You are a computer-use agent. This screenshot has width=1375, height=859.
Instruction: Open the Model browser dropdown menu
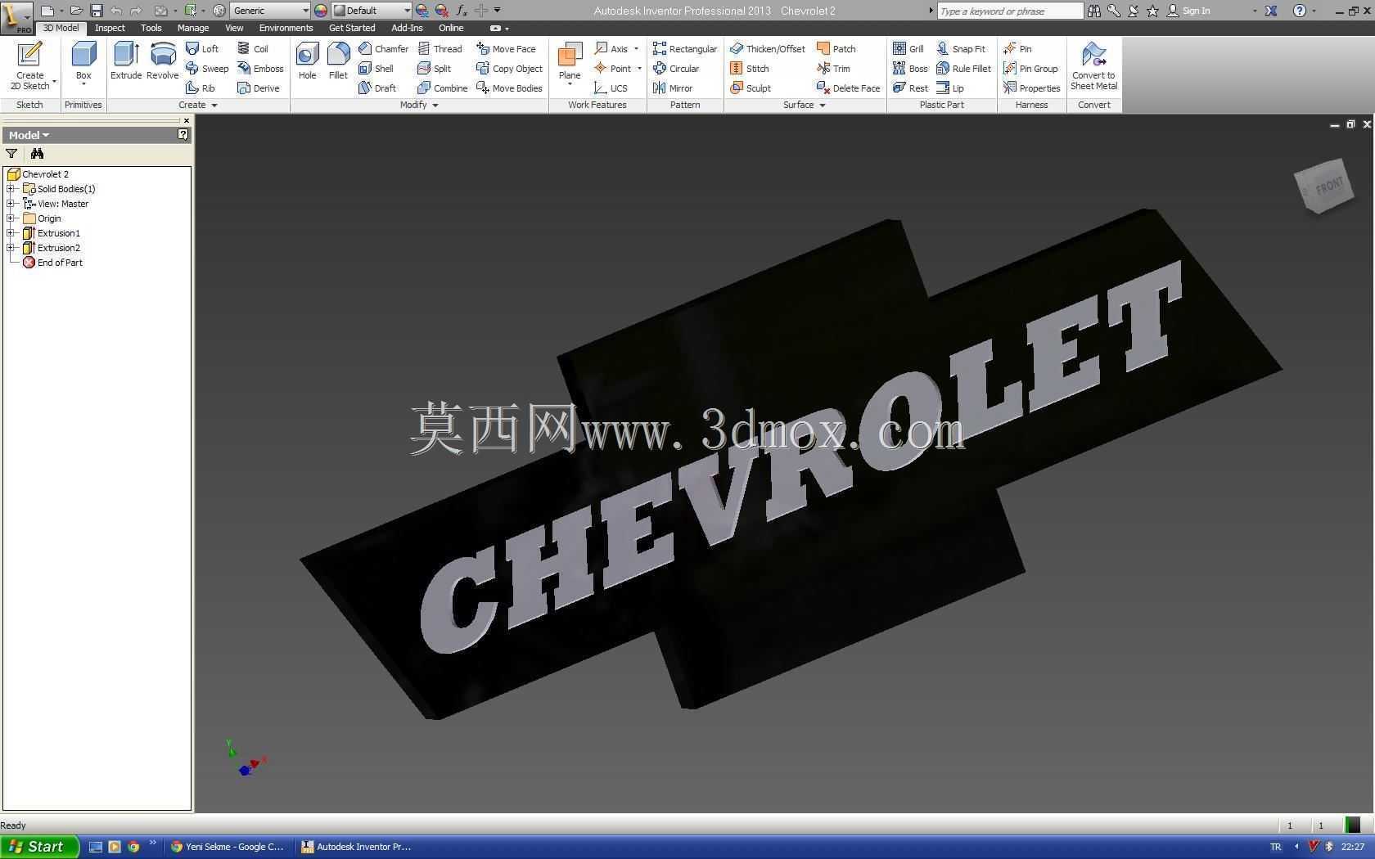[x=29, y=135]
